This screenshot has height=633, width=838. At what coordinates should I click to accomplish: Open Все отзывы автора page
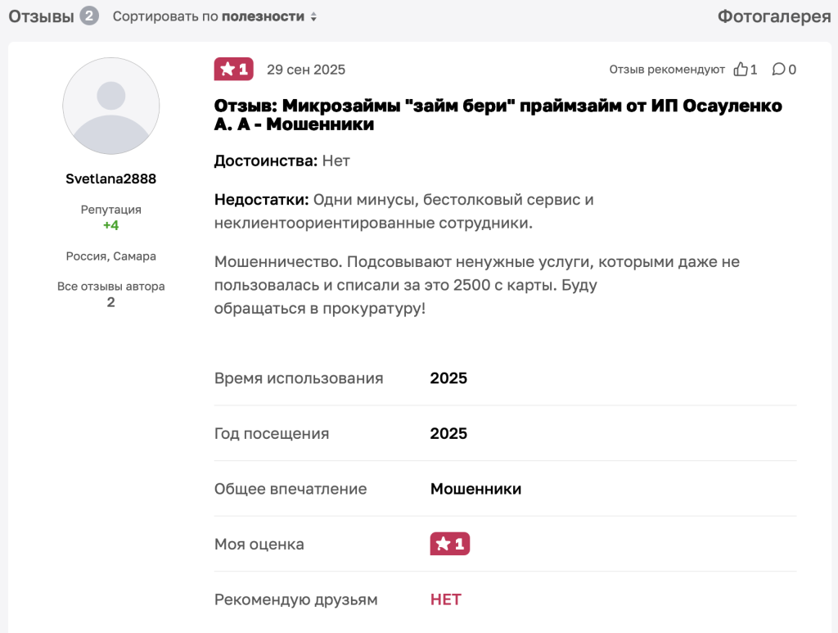(x=110, y=287)
